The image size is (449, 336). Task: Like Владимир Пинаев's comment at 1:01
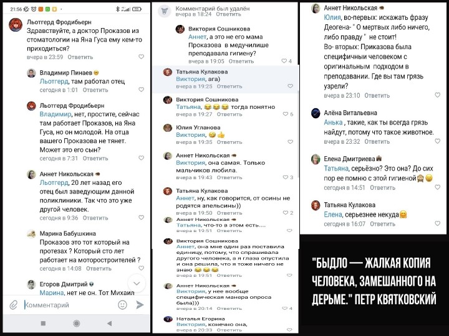(x=141, y=90)
